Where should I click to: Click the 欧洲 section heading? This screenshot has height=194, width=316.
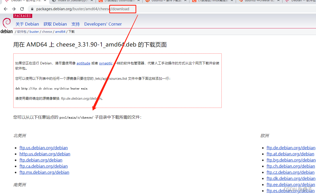265,136
